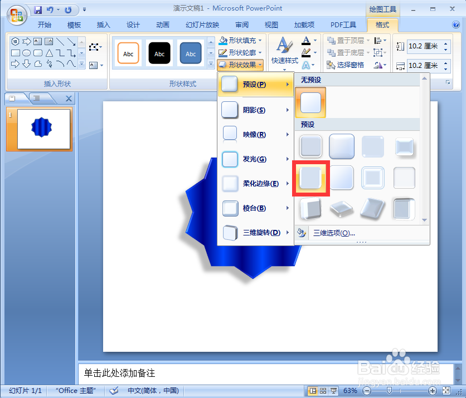Expand the insert shapes gallery
Image resolution: width=466 pixels, height=398 pixels.
[82, 63]
